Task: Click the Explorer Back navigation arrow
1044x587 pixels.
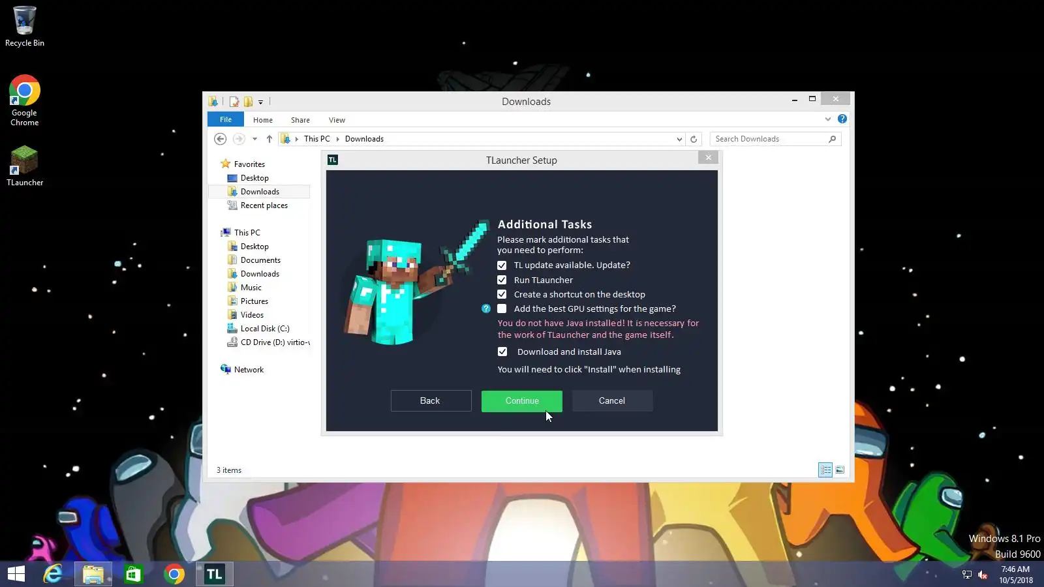Action: tap(221, 139)
